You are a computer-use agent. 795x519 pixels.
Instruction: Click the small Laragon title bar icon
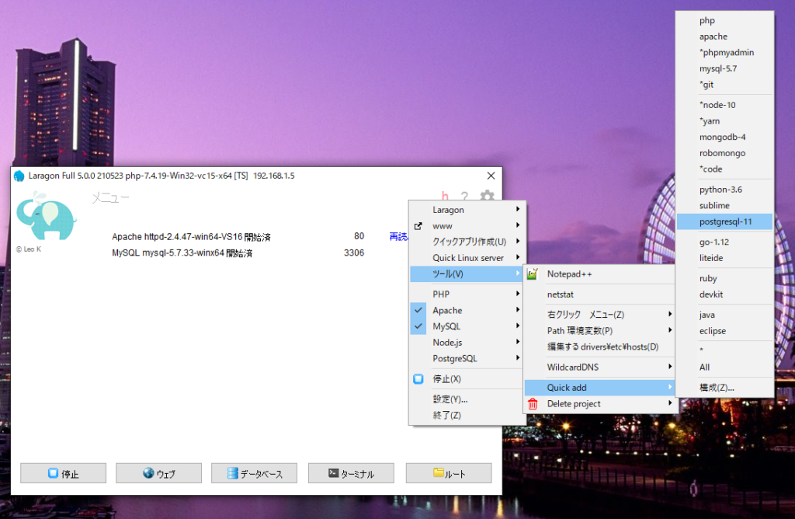tap(19, 176)
